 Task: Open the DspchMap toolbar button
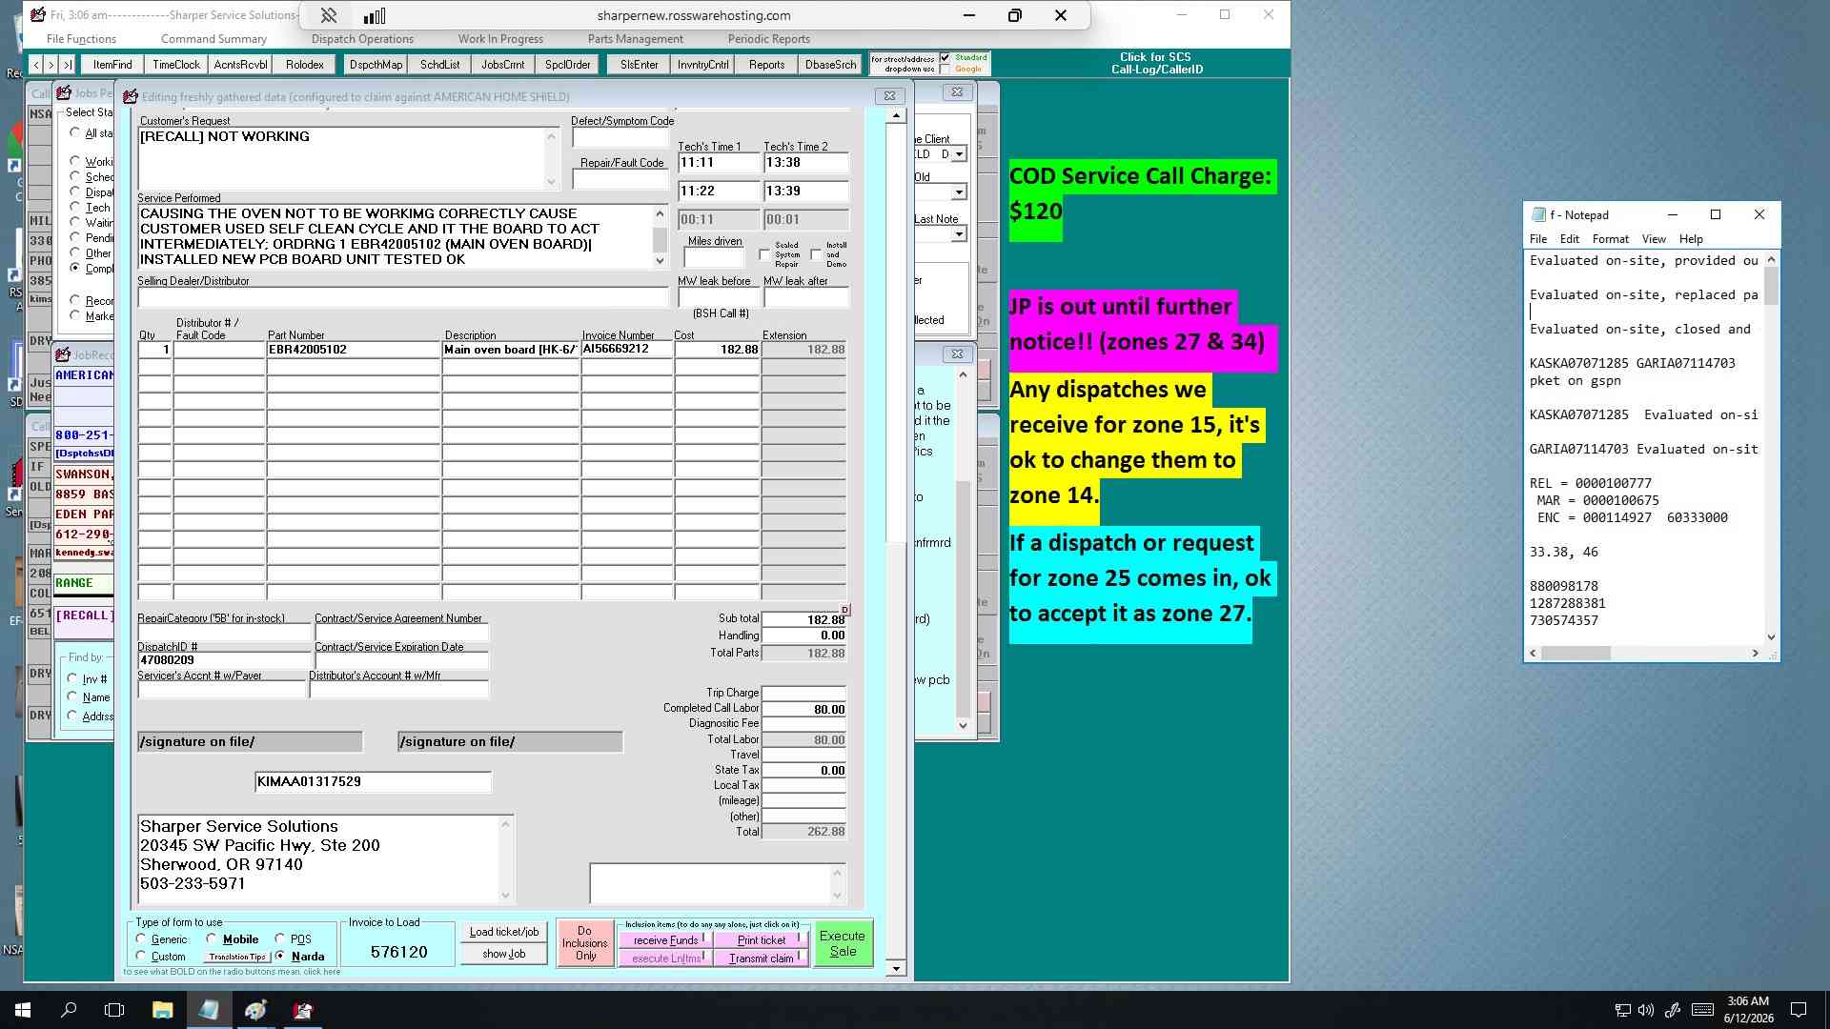coord(376,65)
